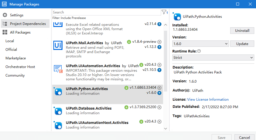Click into the package Search field
Viewport: 256px width, 140px height.
click(106, 12)
